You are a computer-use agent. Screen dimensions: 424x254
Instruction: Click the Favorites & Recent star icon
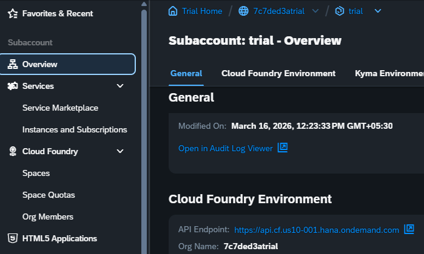13,13
